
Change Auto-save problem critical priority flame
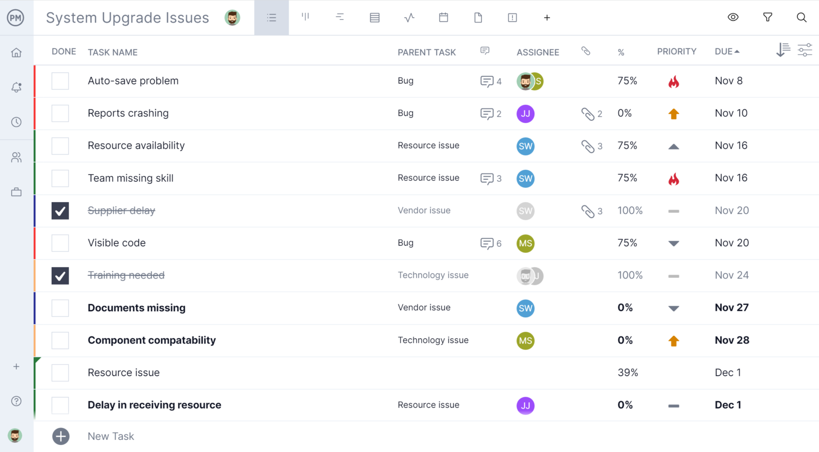pyautogui.click(x=674, y=81)
